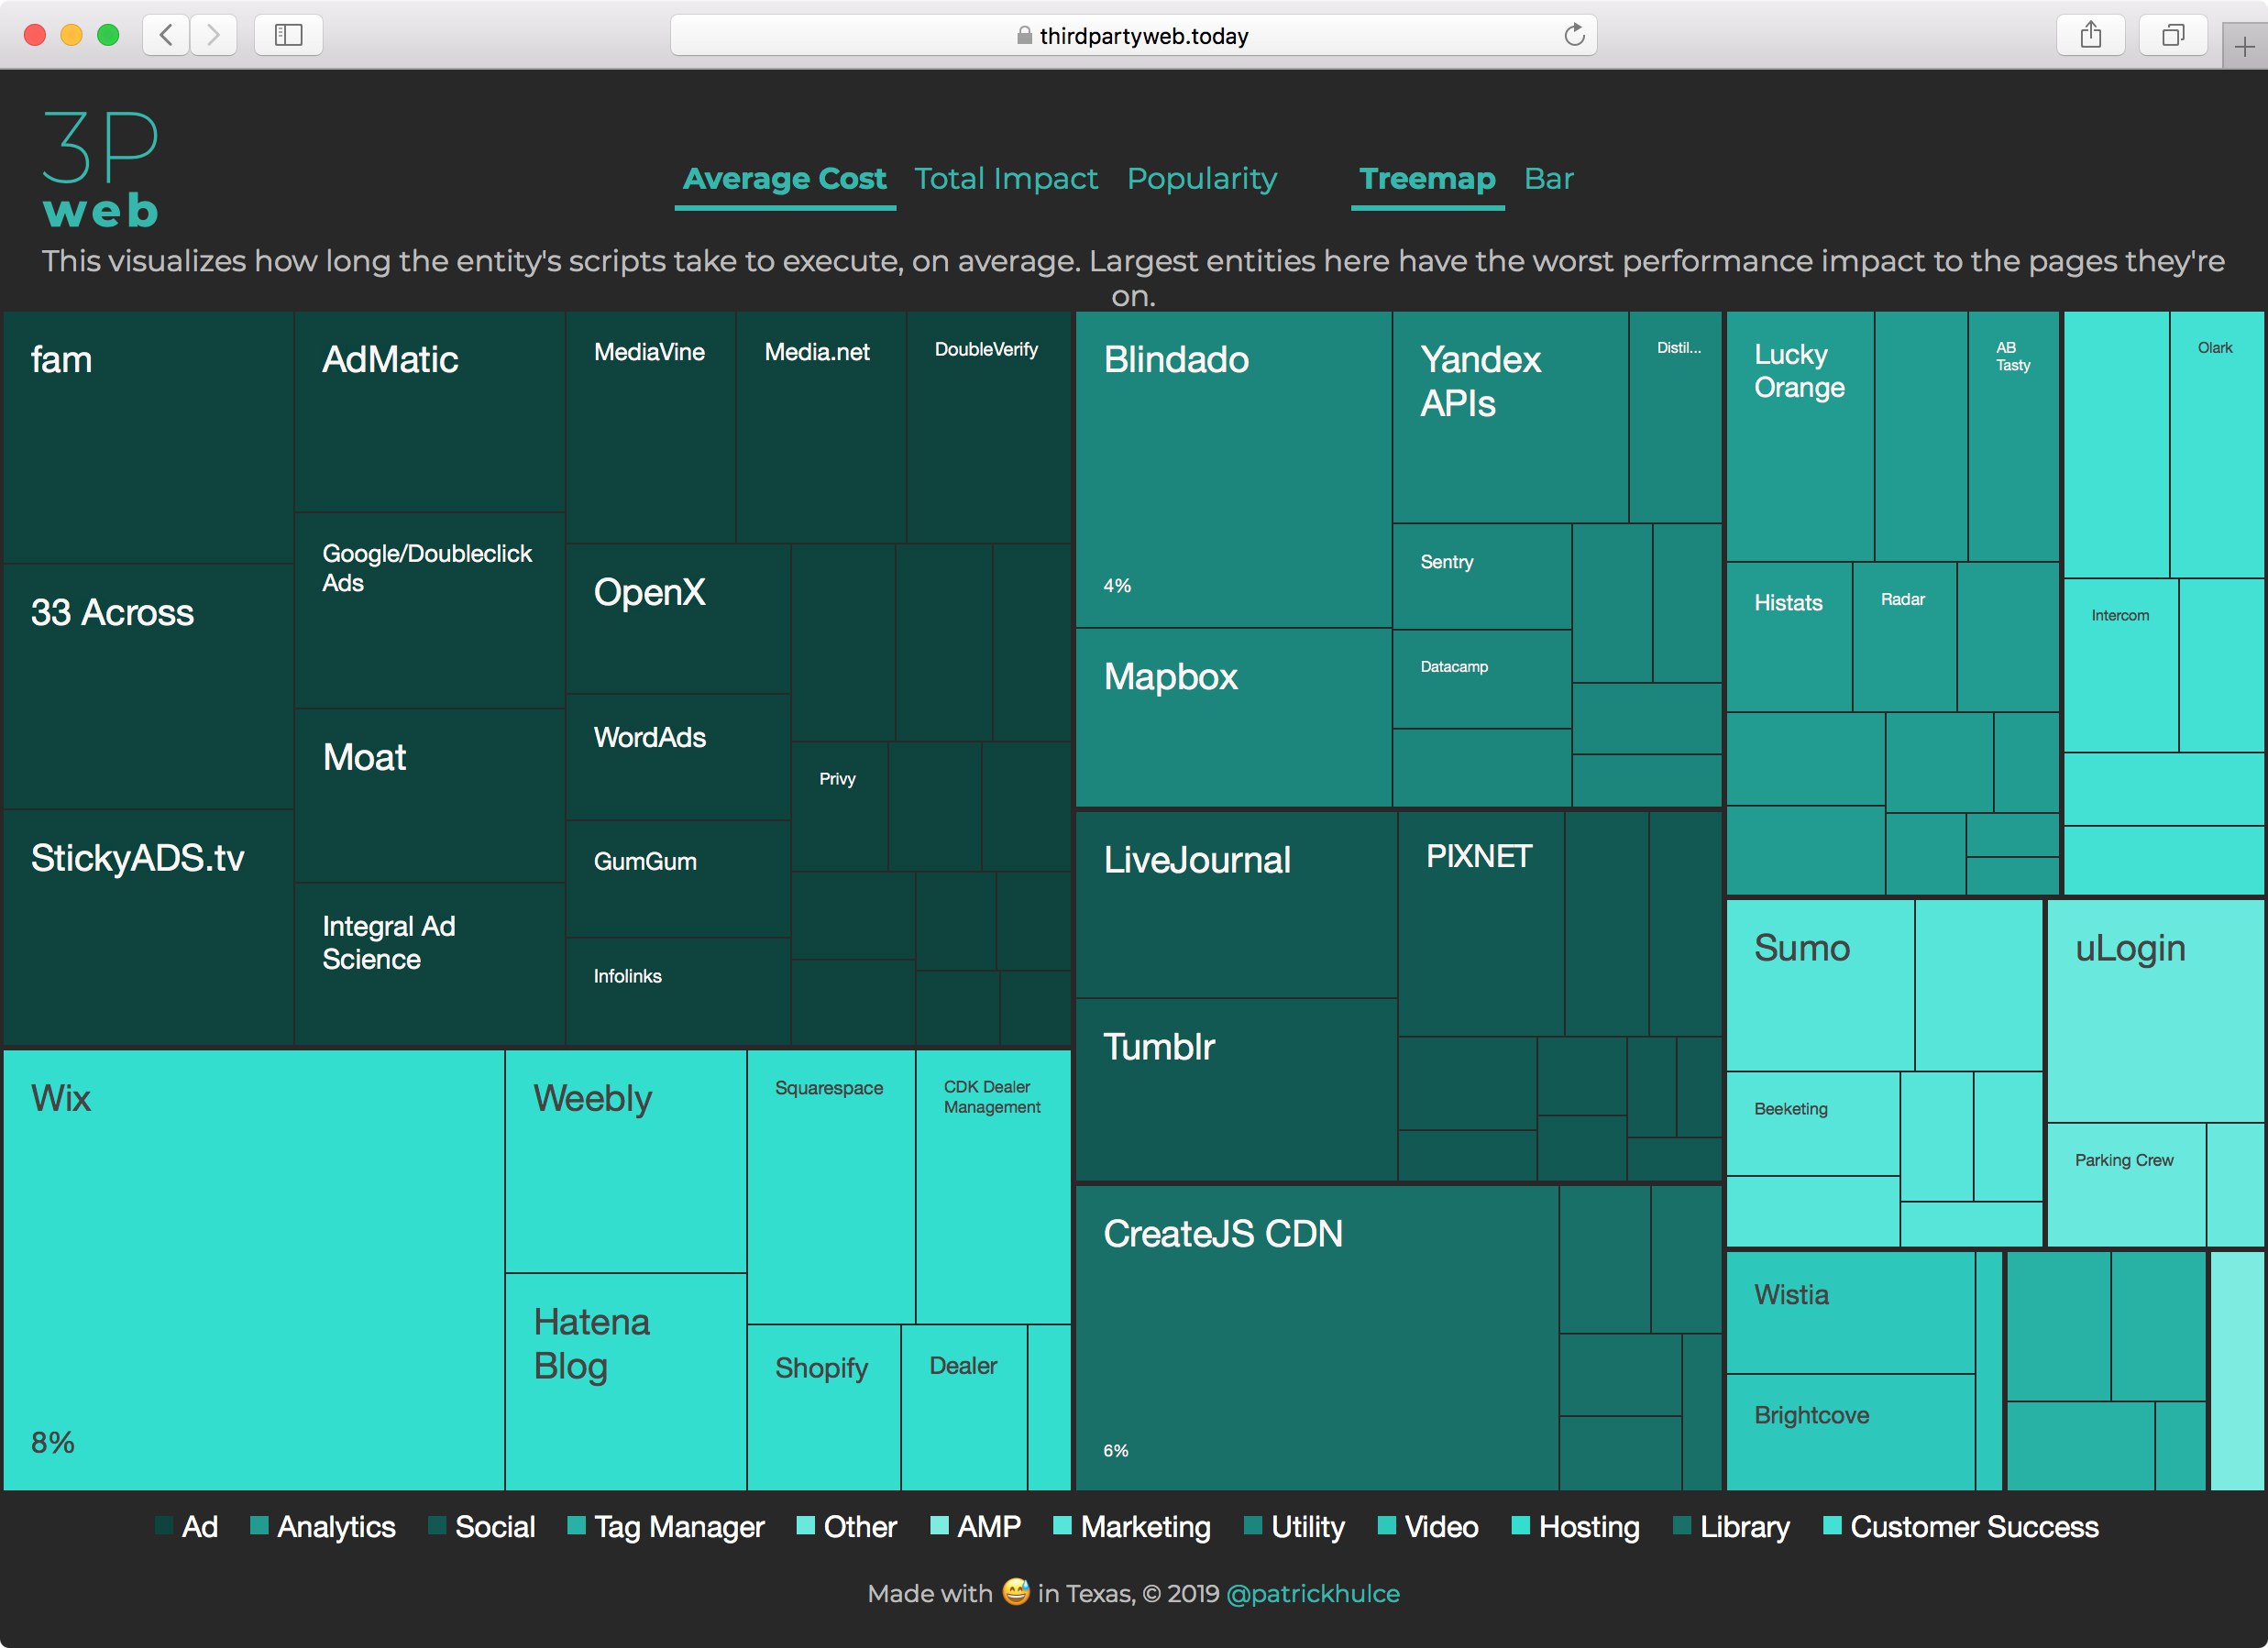Open a new tab with the plus button

coord(2244,46)
